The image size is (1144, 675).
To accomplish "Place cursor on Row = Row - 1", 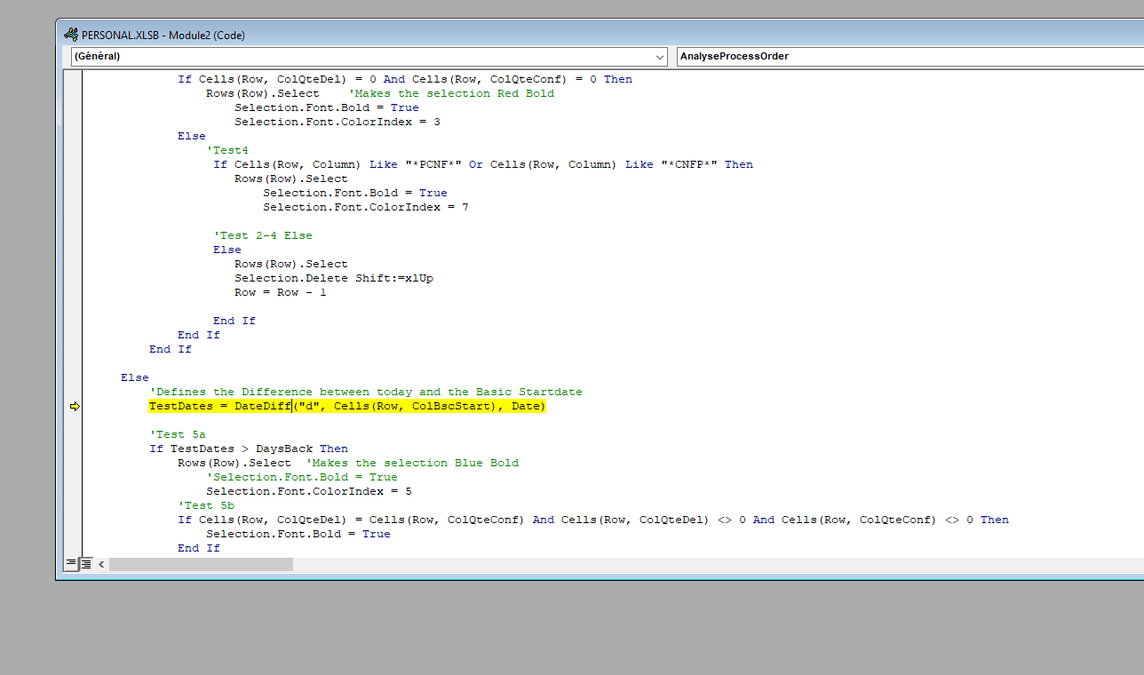I will click(280, 293).
